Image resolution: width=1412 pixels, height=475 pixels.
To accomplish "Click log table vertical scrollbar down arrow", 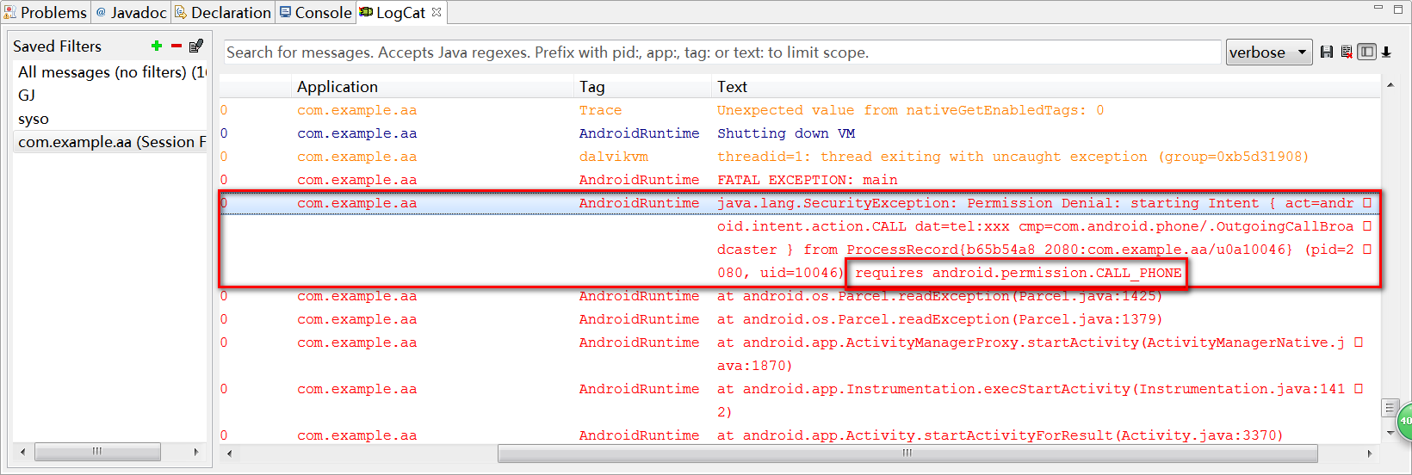I will 1390,433.
